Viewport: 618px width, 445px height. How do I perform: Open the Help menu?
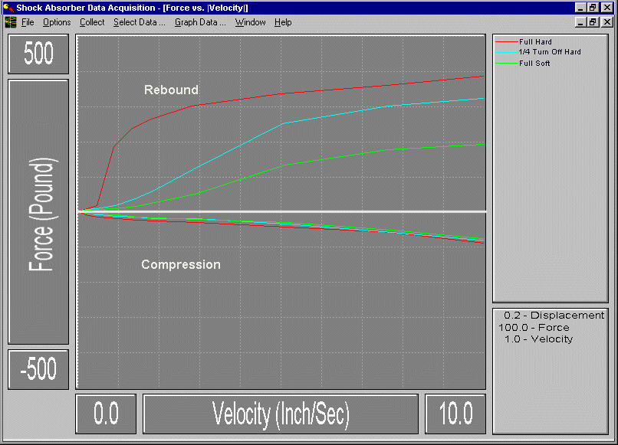click(283, 22)
